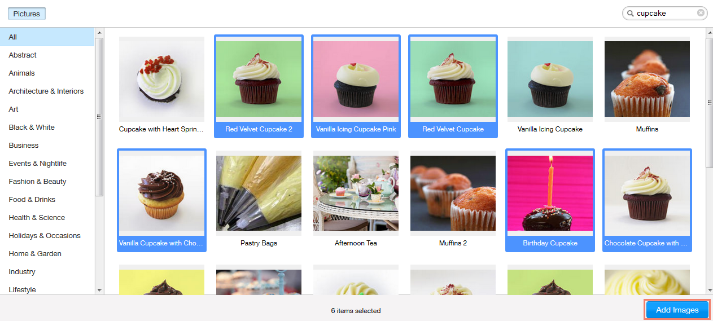Image resolution: width=713 pixels, height=321 pixels.
Task: Deselect the Red Velvet Cupcake 2 image
Action: click(259, 86)
